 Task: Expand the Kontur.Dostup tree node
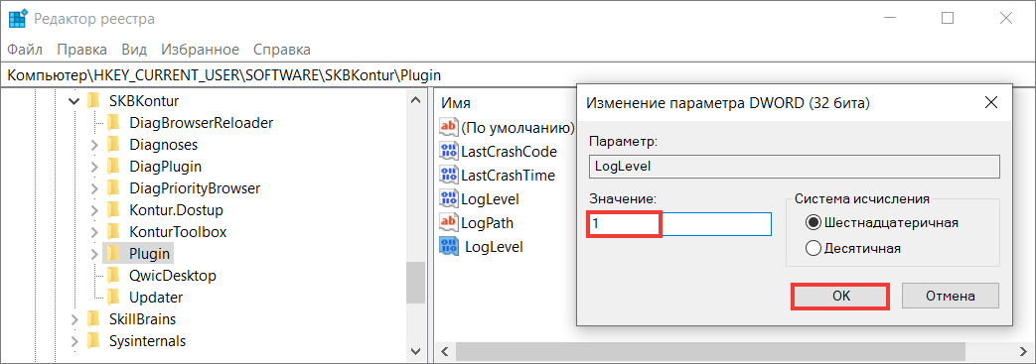click(94, 210)
